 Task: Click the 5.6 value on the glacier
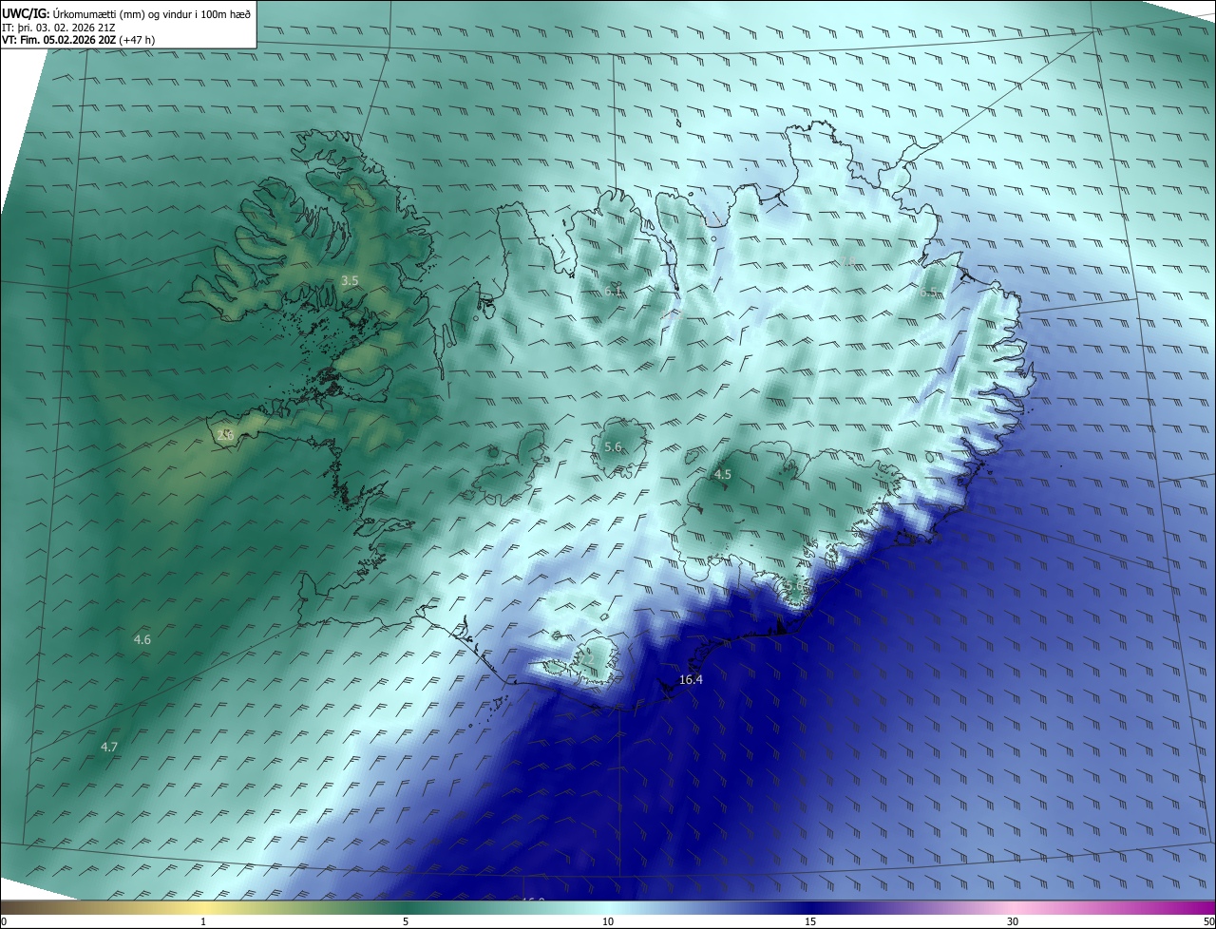(613, 447)
